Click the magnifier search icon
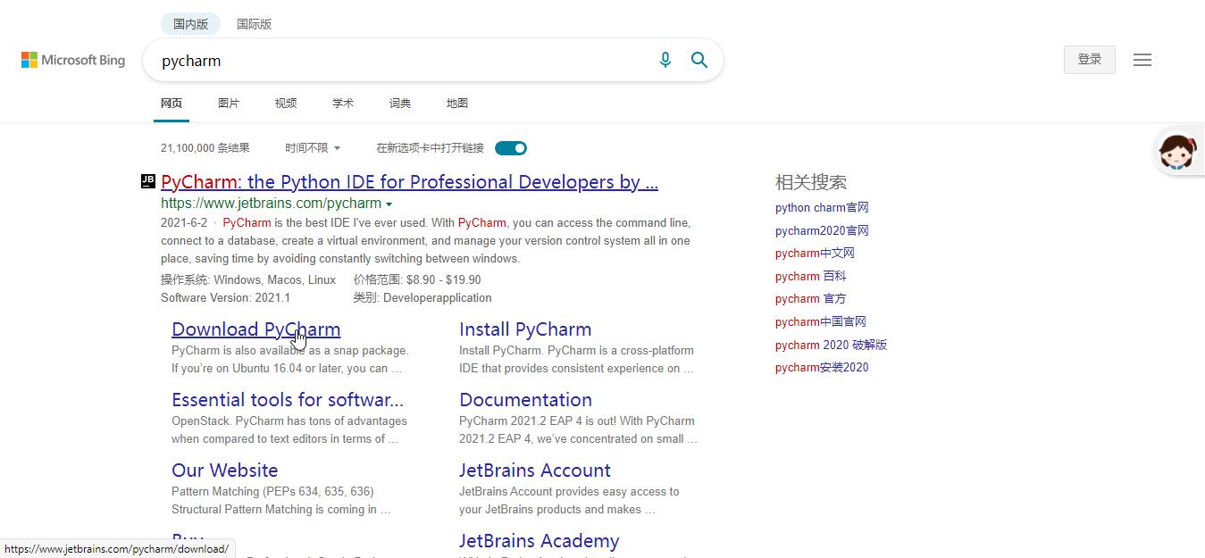The width and height of the screenshot is (1205, 558). pyautogui.click(x=699, y=59)
